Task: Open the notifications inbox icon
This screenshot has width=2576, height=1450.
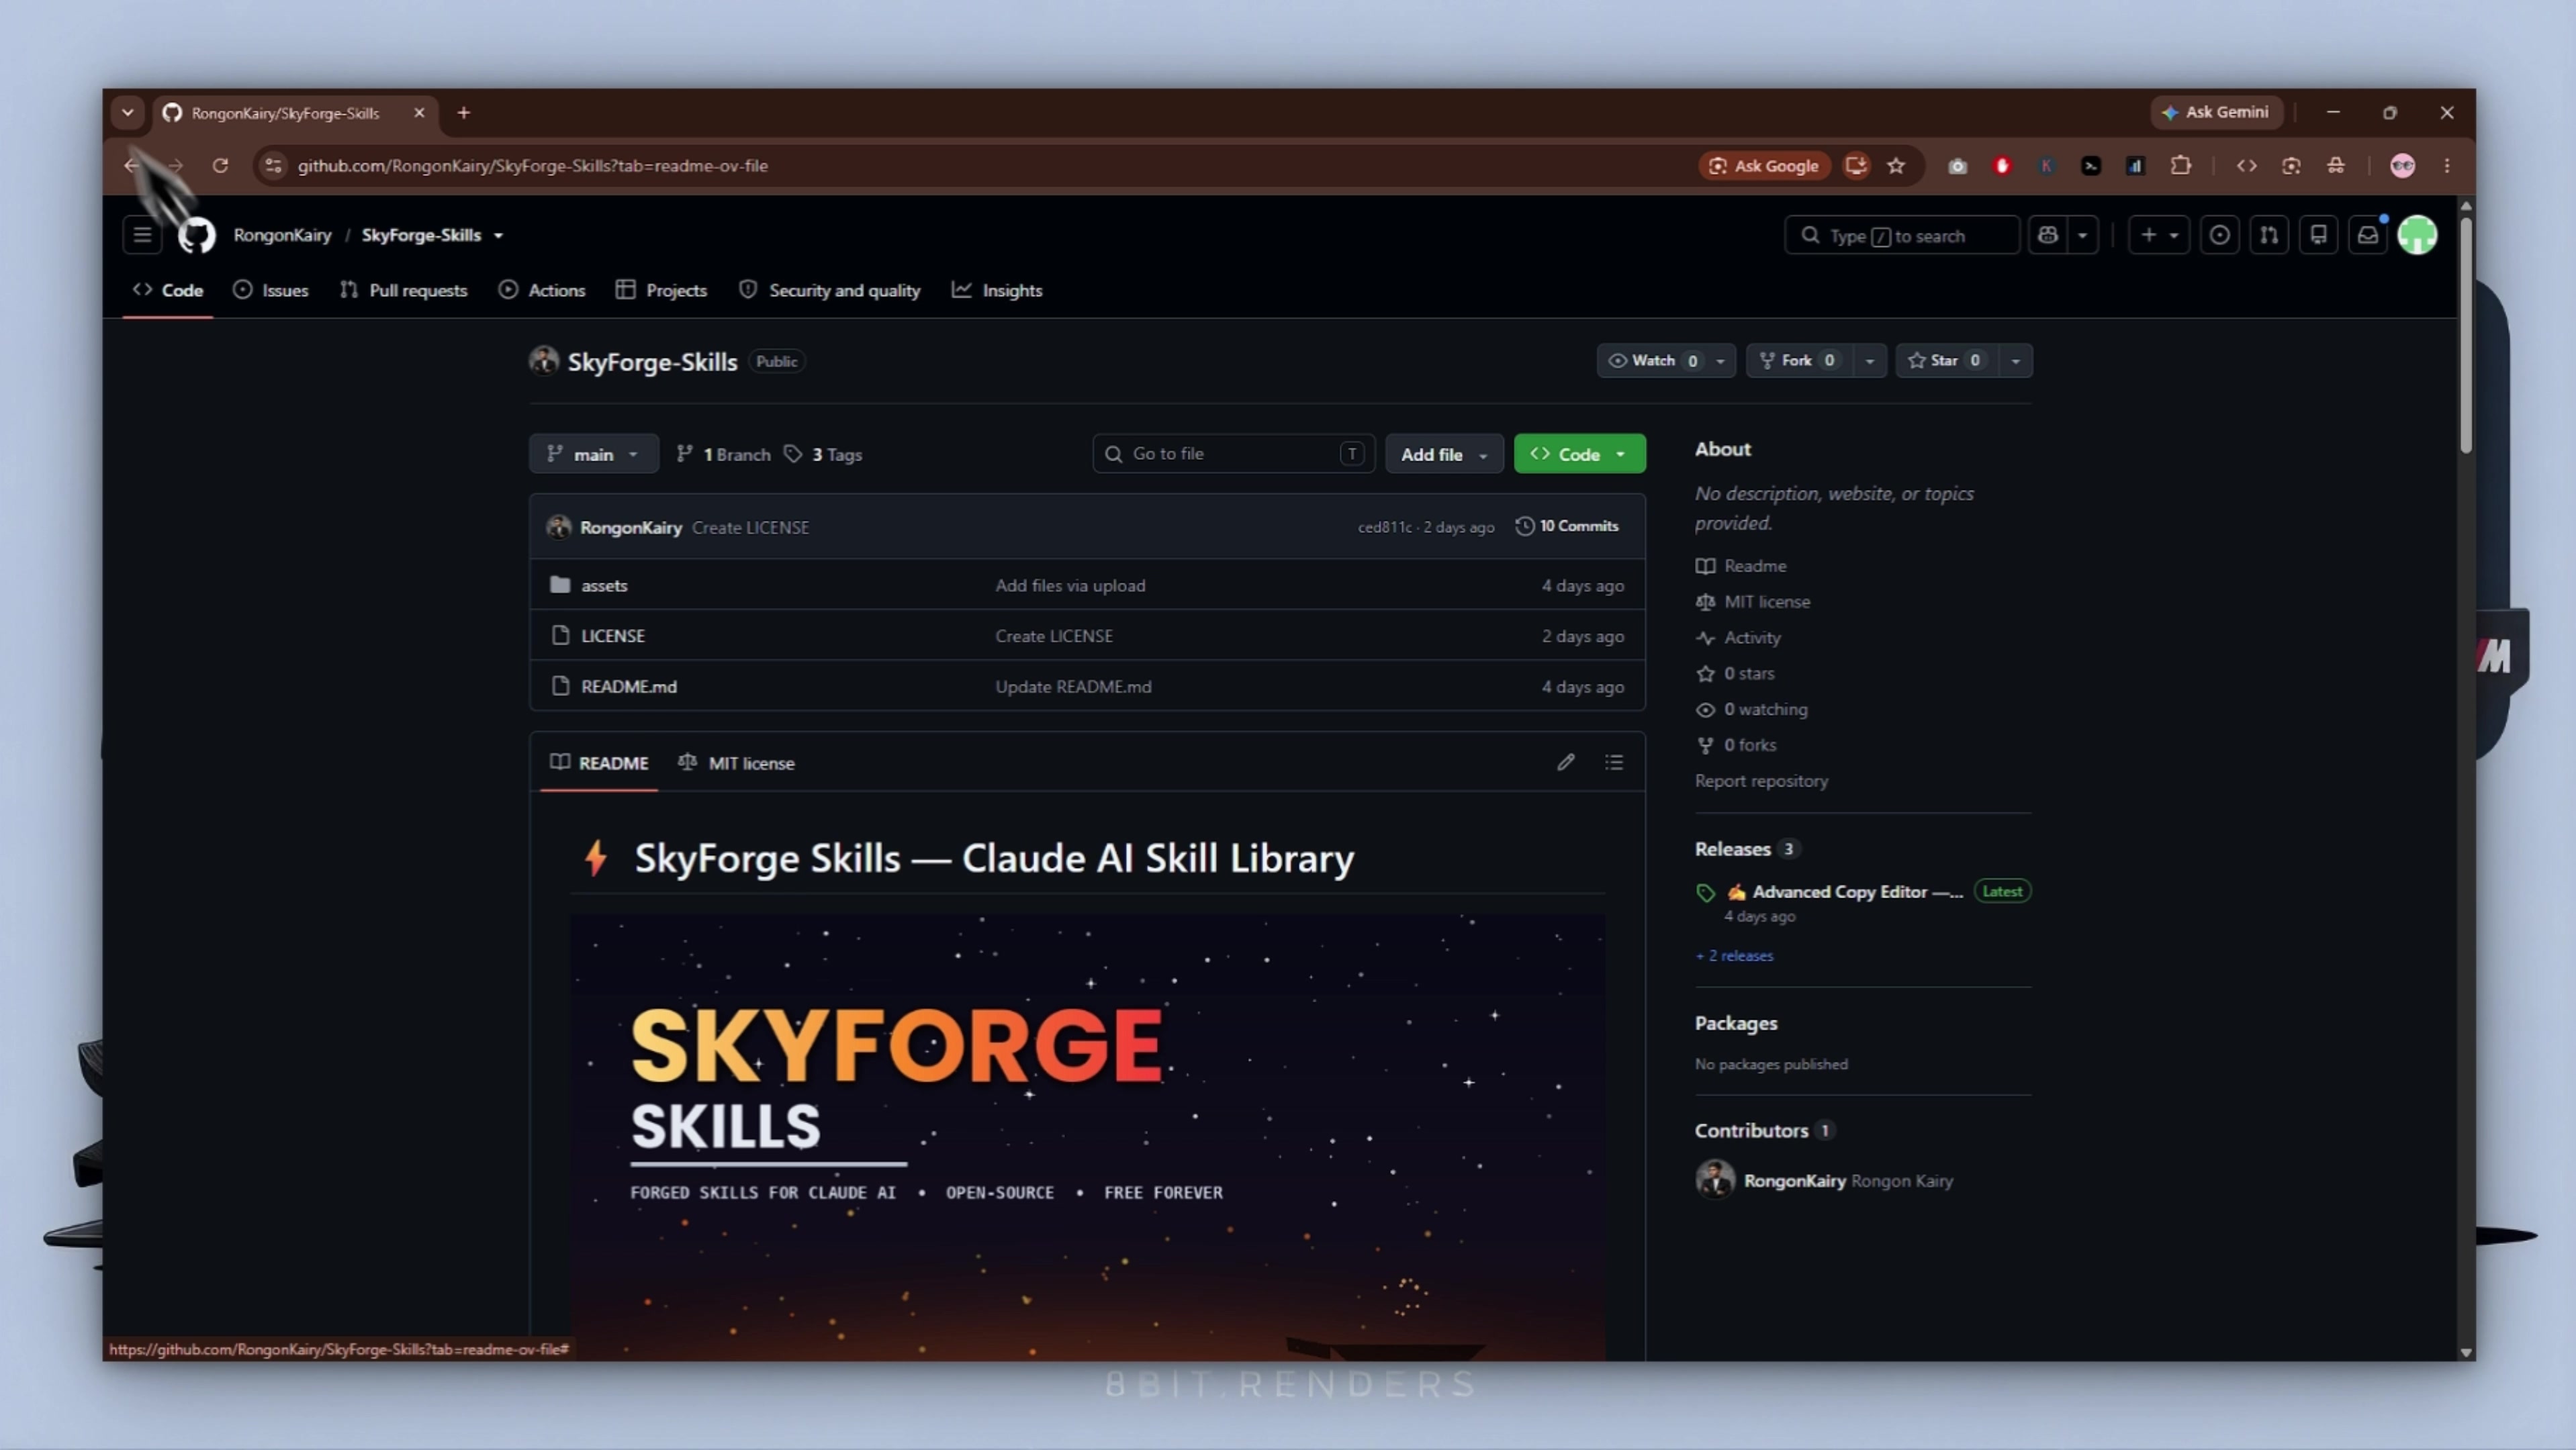Action: 2368,235
